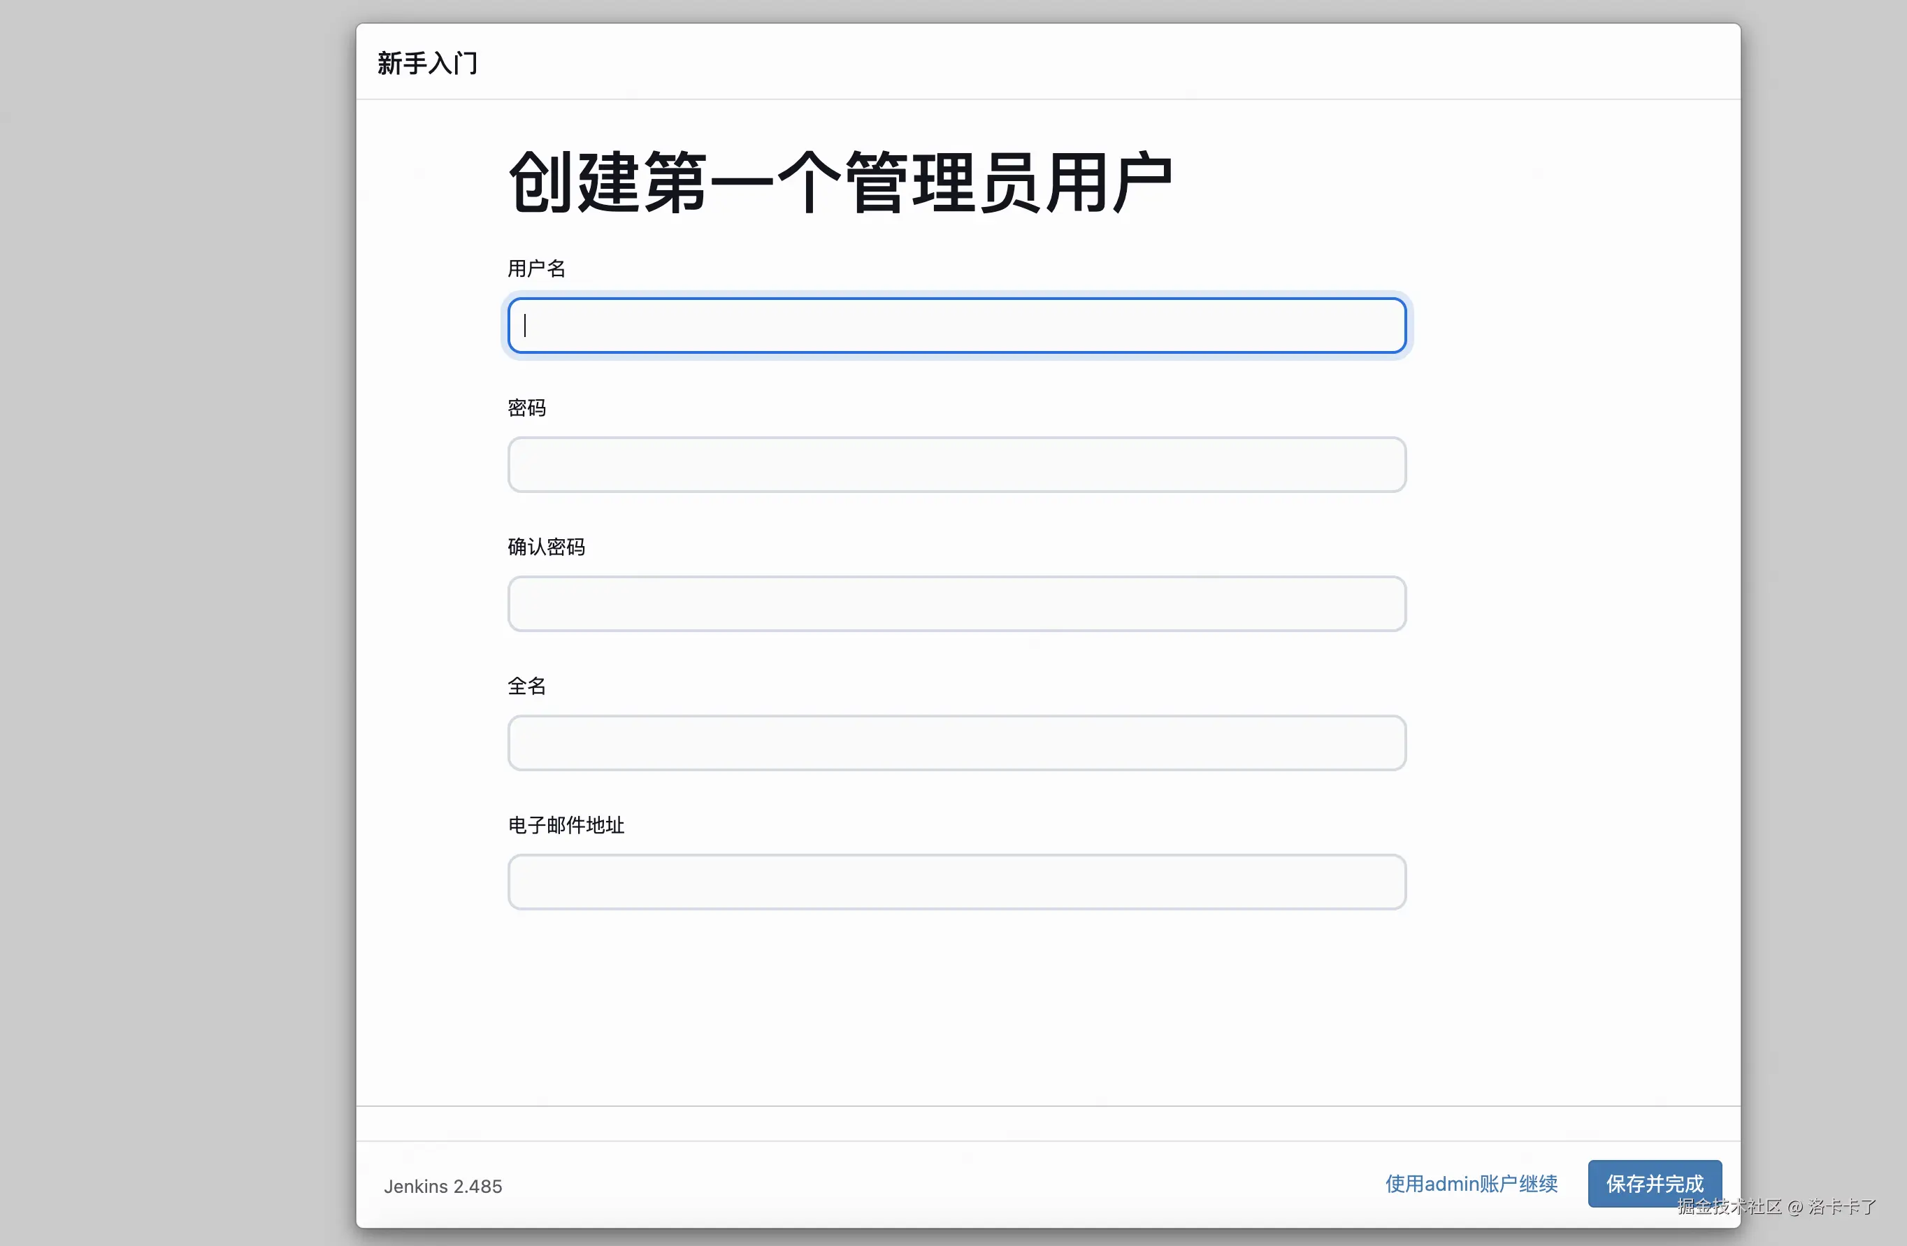The image size is (1907, 1246).
Task: Click the 新手入门 dialog title
Action: pyautogui.click(x=427, y=64)
